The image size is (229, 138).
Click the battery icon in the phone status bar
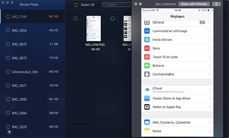(x=210, y=10)
